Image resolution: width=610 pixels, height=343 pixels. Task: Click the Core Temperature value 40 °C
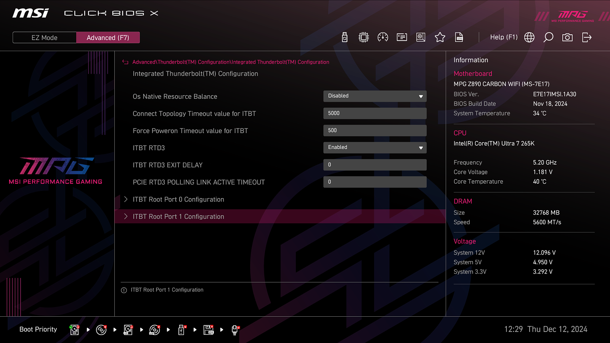tap(539, 181)
